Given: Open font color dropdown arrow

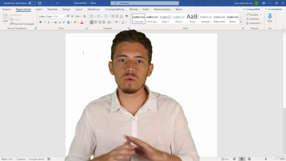Looking at the screenshot, I should [85, 22].
